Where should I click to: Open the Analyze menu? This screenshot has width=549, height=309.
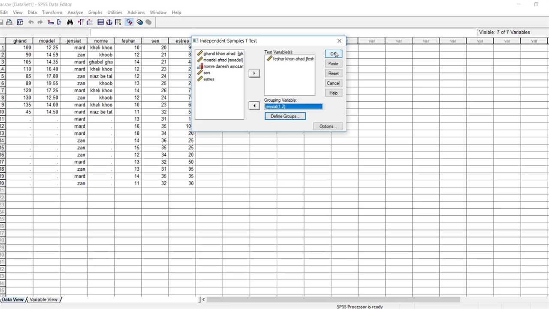point(75,12)
